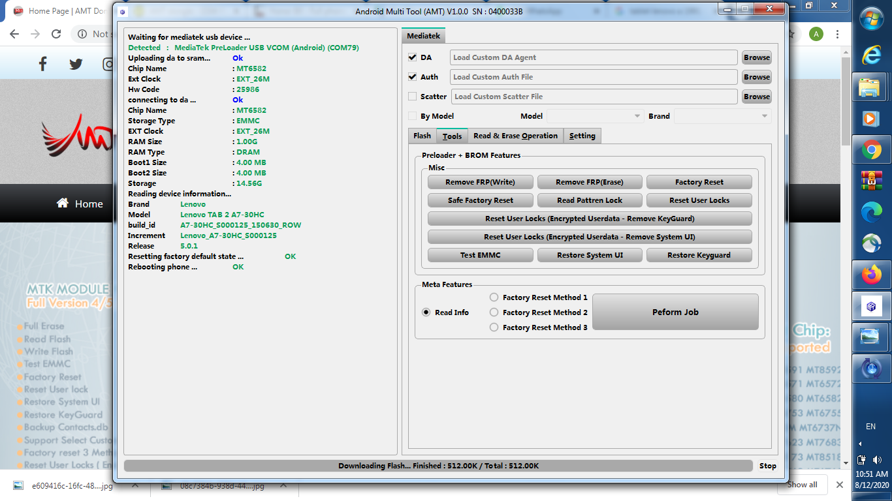
Task: Uncheck the DA checkbox
Action: pyautogui.click(x=412, y=57)
